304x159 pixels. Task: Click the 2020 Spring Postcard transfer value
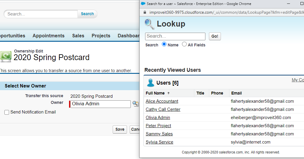pyautogui.click(x=91, y=96)
